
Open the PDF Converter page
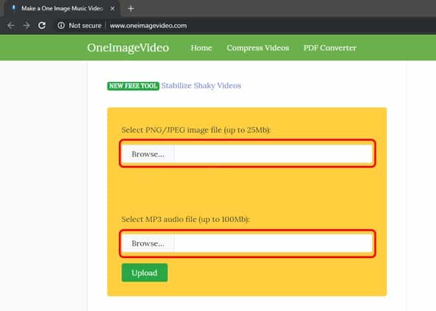(x=329, y=48)
